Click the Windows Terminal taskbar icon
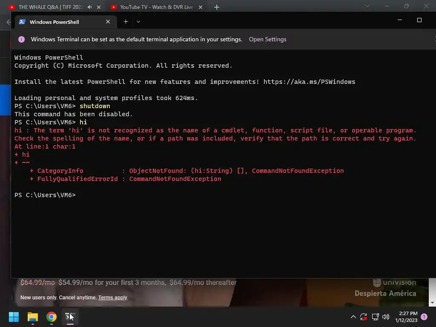This screenshot has height=327, width=436. (70, 317)
